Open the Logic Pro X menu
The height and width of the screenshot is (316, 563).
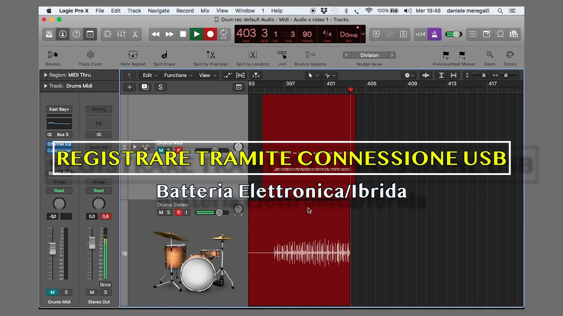[74, 11]
